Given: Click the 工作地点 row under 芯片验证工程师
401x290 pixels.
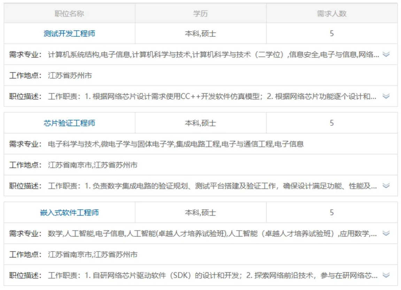Looking at the screenshot, I should pos(93,165).
